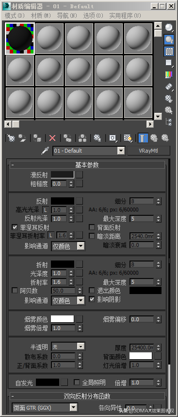This screenshot has width=178, height=417.
Task: Open the reflection 影响通道 dropdown
Action: pos(81,246)
